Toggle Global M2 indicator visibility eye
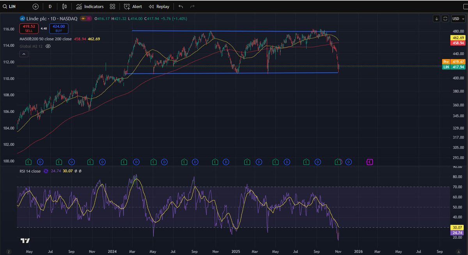Screen dimensions: 468x255 pos(48,46)
